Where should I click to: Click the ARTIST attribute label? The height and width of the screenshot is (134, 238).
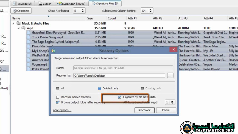point(158,28)
